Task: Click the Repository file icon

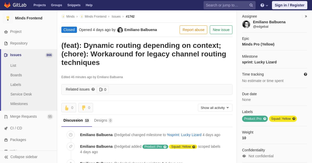Action: pos(6,43)
